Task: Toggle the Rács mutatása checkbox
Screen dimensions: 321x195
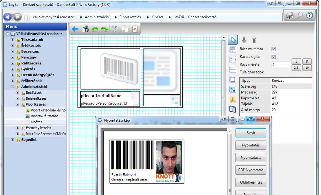Action: pos(274,49)
